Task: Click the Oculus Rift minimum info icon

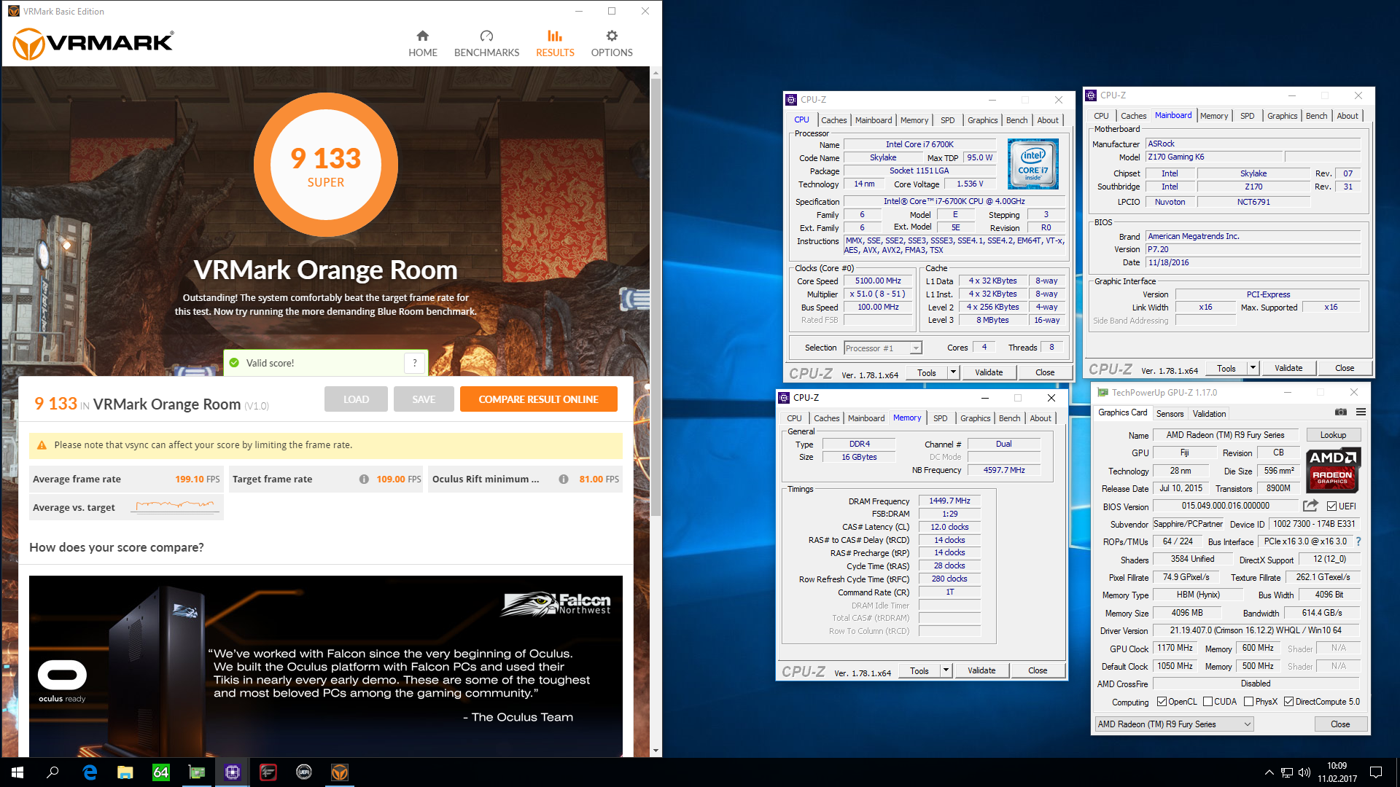Action: (564, 479)
